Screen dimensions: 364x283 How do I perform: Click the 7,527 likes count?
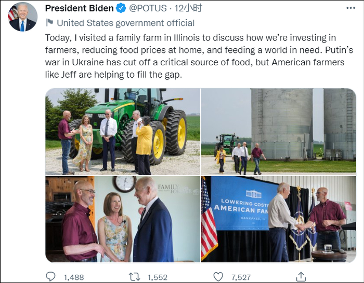pos(241,277)
